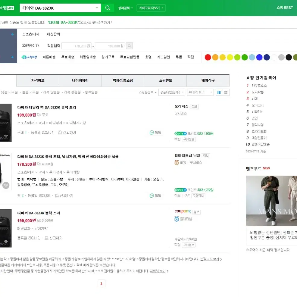Viewport: 297px width, 297px height.
Task: Click the plus icon on lower sidebar row
Action: pos(12,57)
